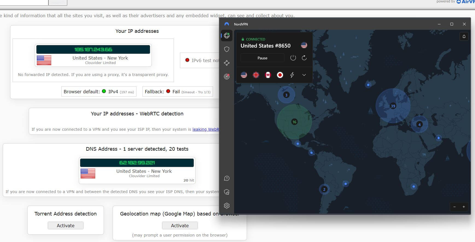Image resolution: width=475 pixels, height=242 pixels.
Task: Click the US flag under the IP address
Action: (44, 60)
